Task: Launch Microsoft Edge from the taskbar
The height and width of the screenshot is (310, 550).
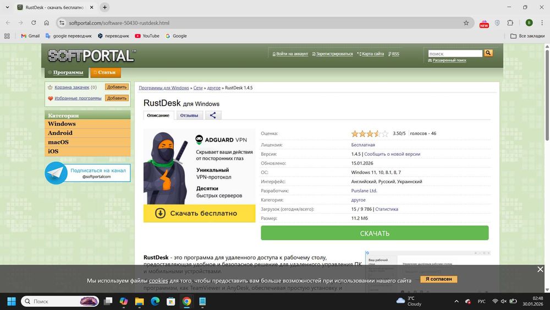Action: click(155, 301)
